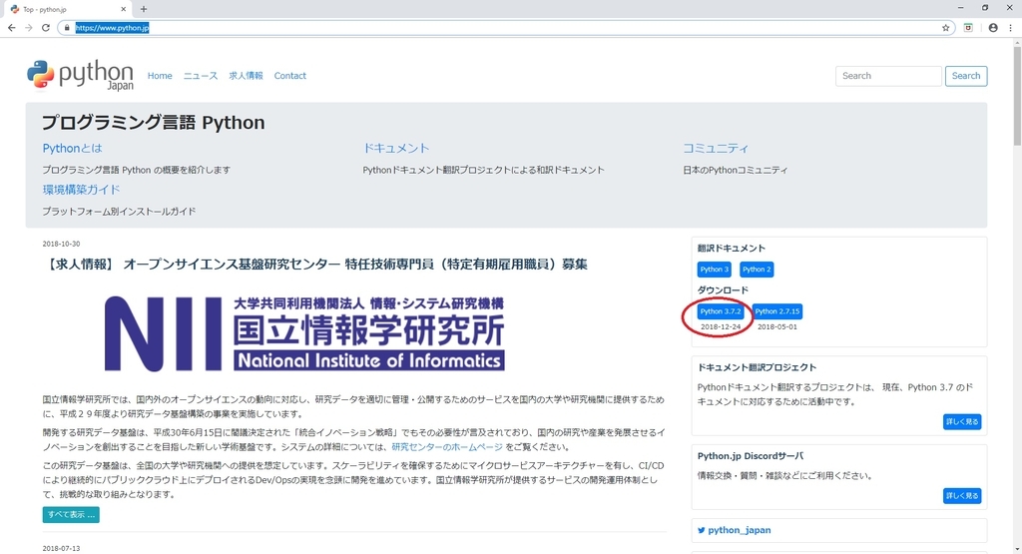Click the Search button

click(x=966, y=76)
